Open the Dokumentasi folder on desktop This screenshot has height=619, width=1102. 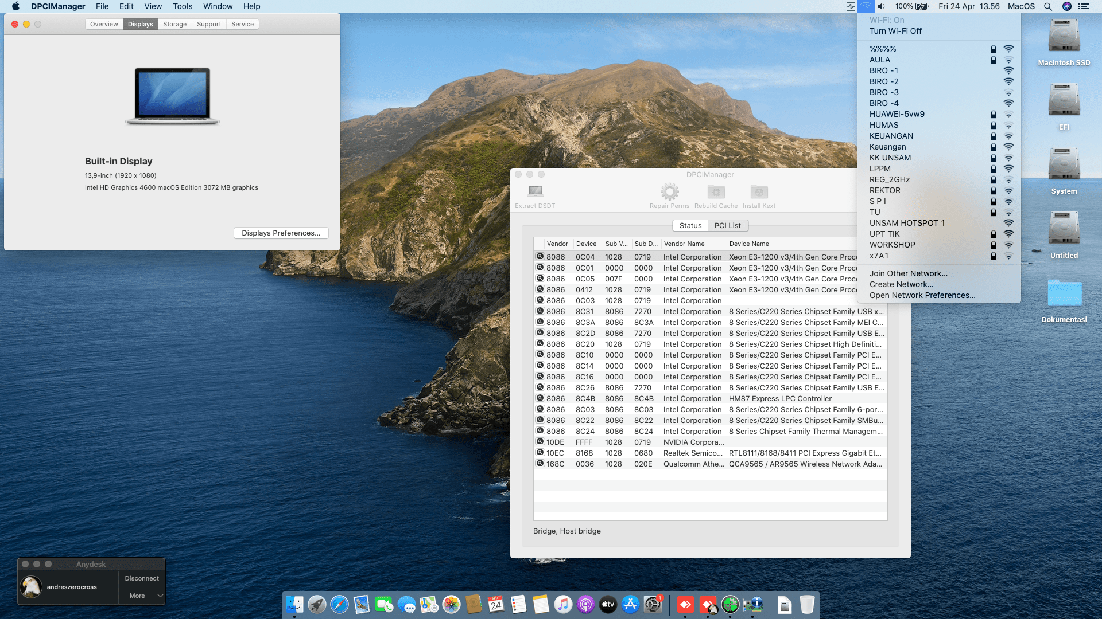pos(1064,294)
